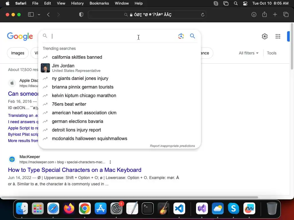Viewport: 294px width, 220px height.
Task: Open Google search by image camera icon
Action: [x=181, y=36]
